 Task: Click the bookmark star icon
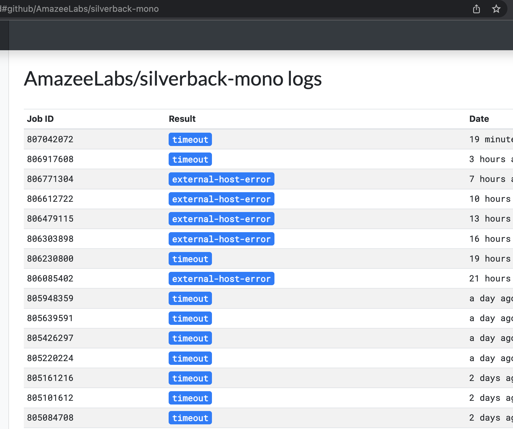pyautogui.click(x=496, y=9)
